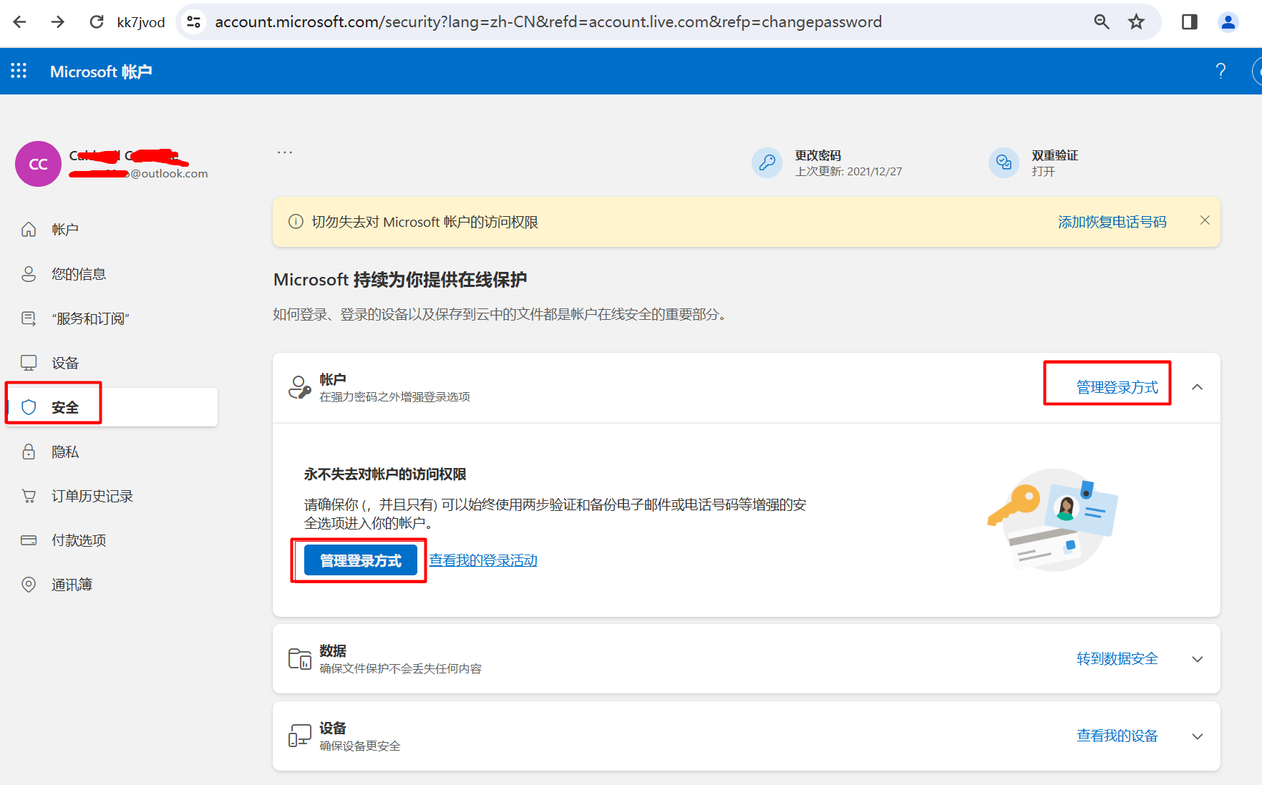Click 更改密码 text at top
This screenshot has width=1262, height=785.
coord(817,155)
